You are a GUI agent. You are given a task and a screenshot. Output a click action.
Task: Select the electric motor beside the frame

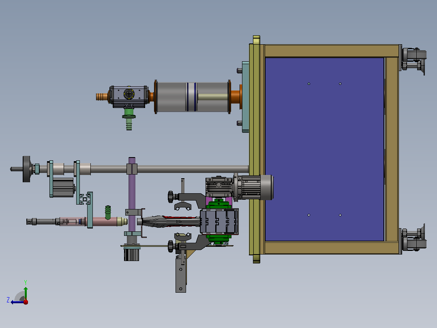coord(253,187)
